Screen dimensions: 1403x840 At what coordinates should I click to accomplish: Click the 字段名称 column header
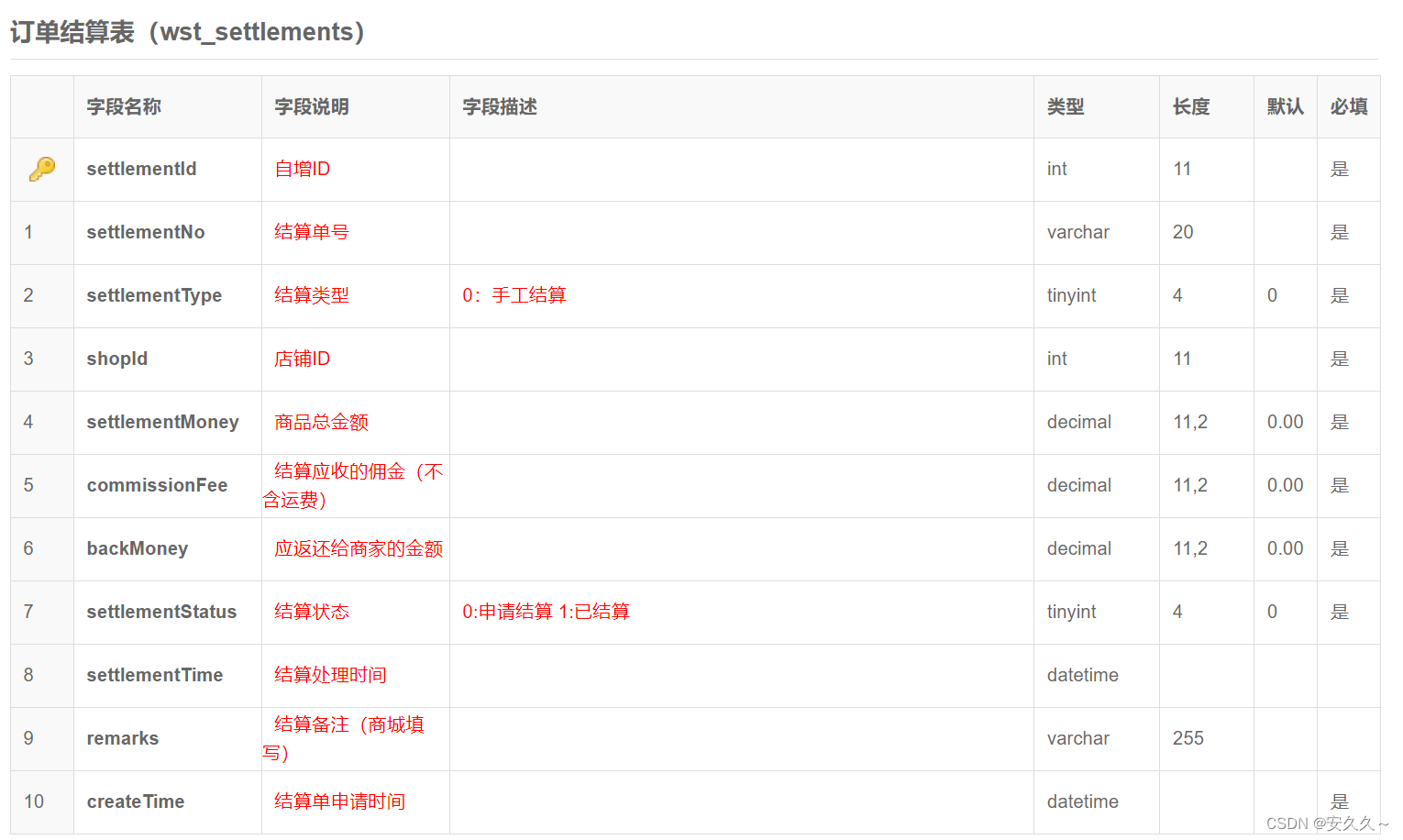[x=122, y=106]
